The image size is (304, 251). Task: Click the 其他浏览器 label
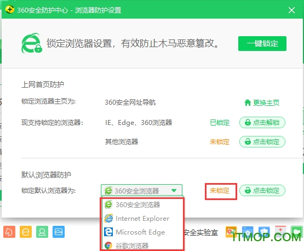122,142
